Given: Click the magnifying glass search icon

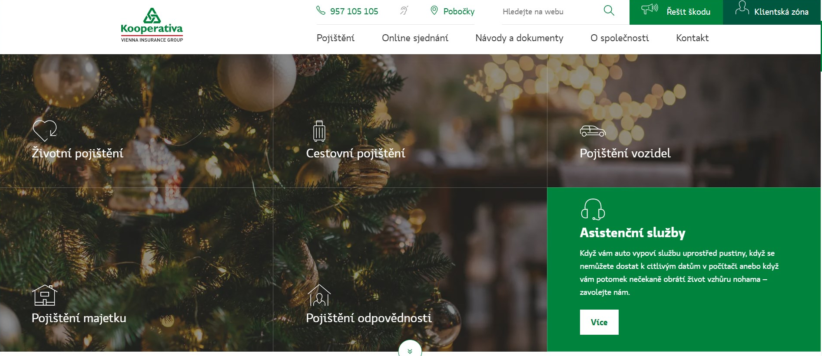Looking at the screenshot, I should (609, 10).
